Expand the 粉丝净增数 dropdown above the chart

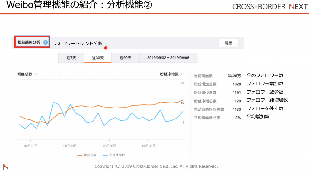(172, 74)
